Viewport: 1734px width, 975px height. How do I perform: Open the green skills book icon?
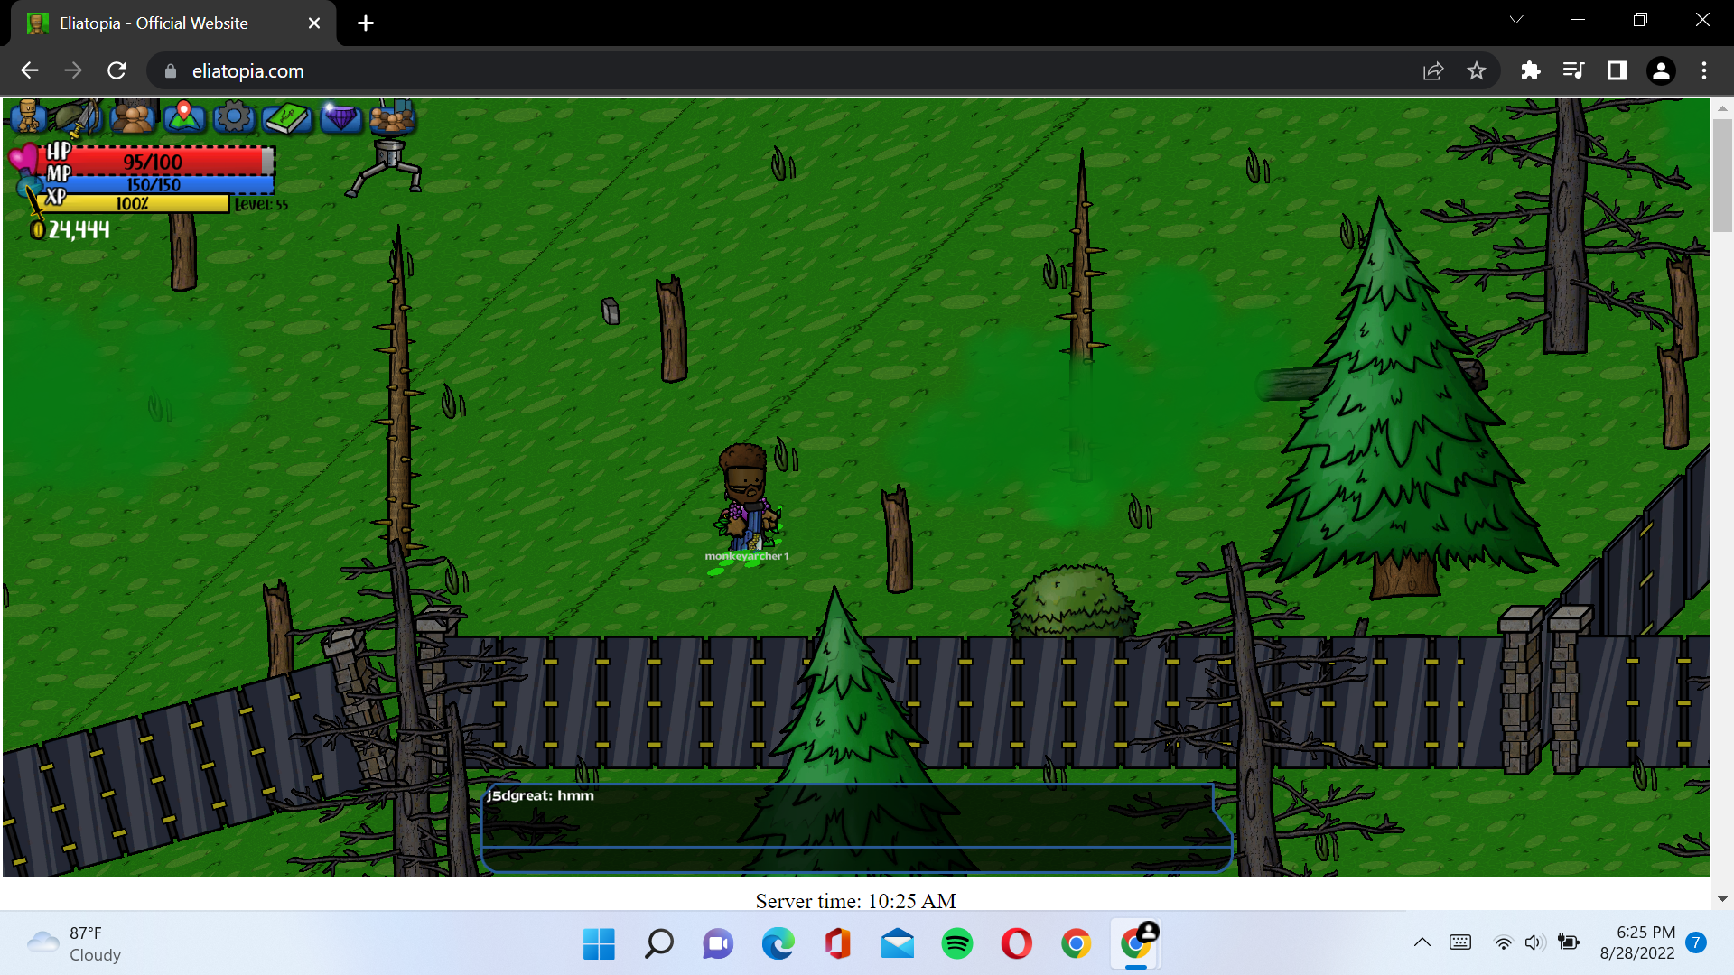coord(287,117)
